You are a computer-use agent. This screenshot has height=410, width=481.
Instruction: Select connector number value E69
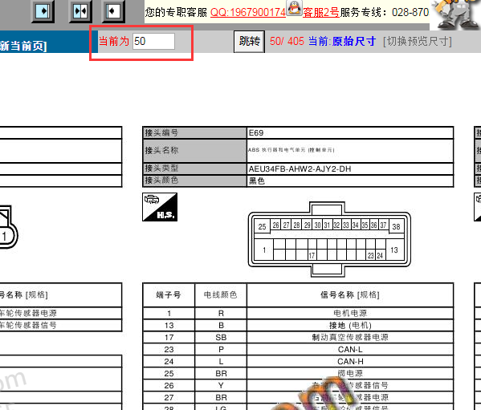tap(256, 133)
